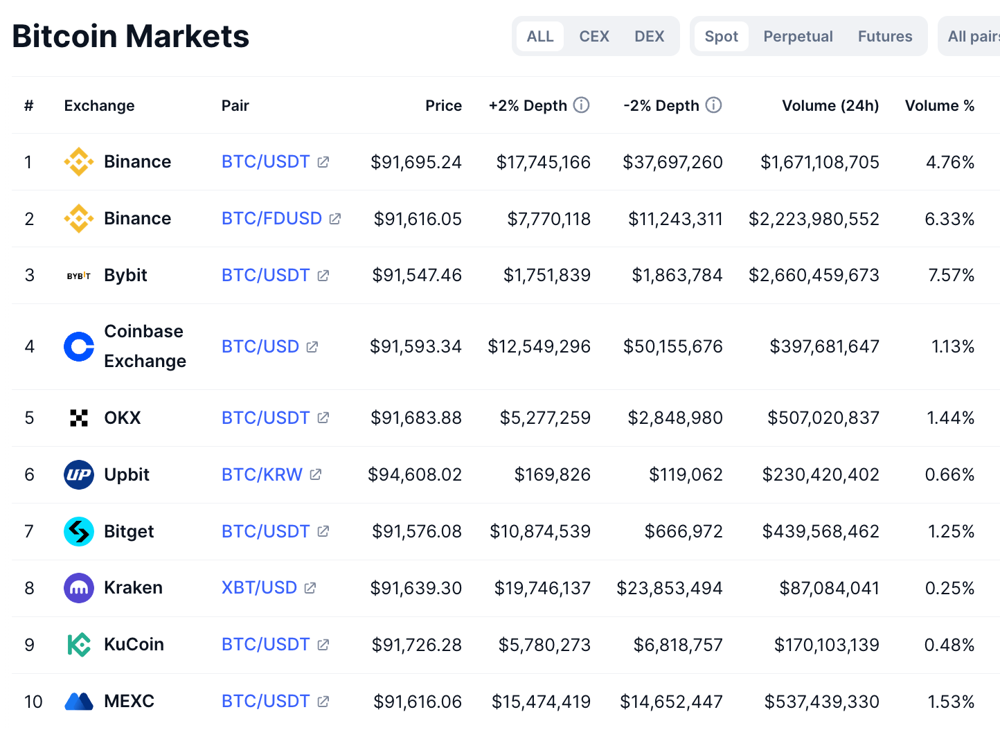Select the KuCoin exchange logo

pyautogui.click(x=78, y=644)
